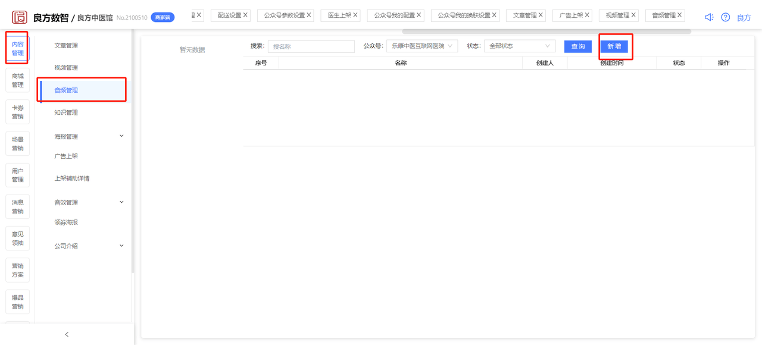Switch to the 广告上架 tab
The image size is (762, 345).
coord(571,15)
